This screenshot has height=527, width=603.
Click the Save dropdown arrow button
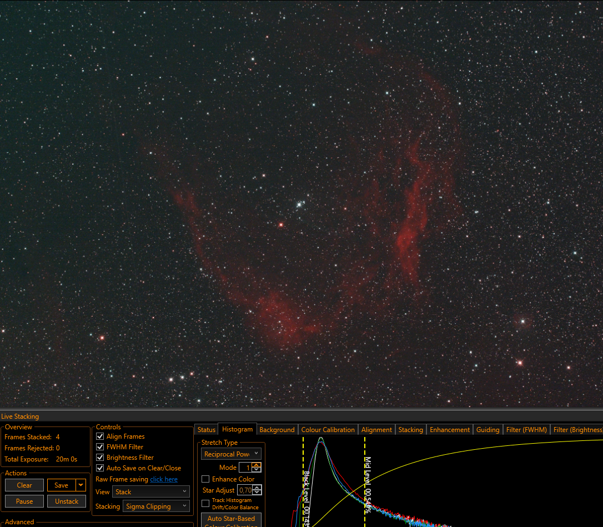(x=81, y=485)
